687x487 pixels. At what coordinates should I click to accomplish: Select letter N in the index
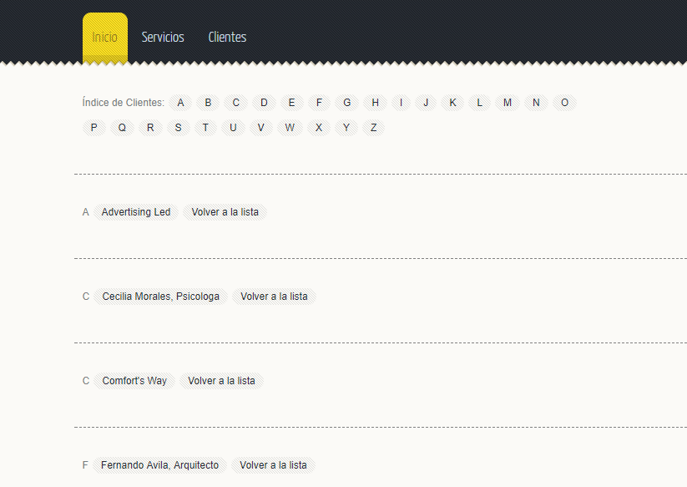536,103
